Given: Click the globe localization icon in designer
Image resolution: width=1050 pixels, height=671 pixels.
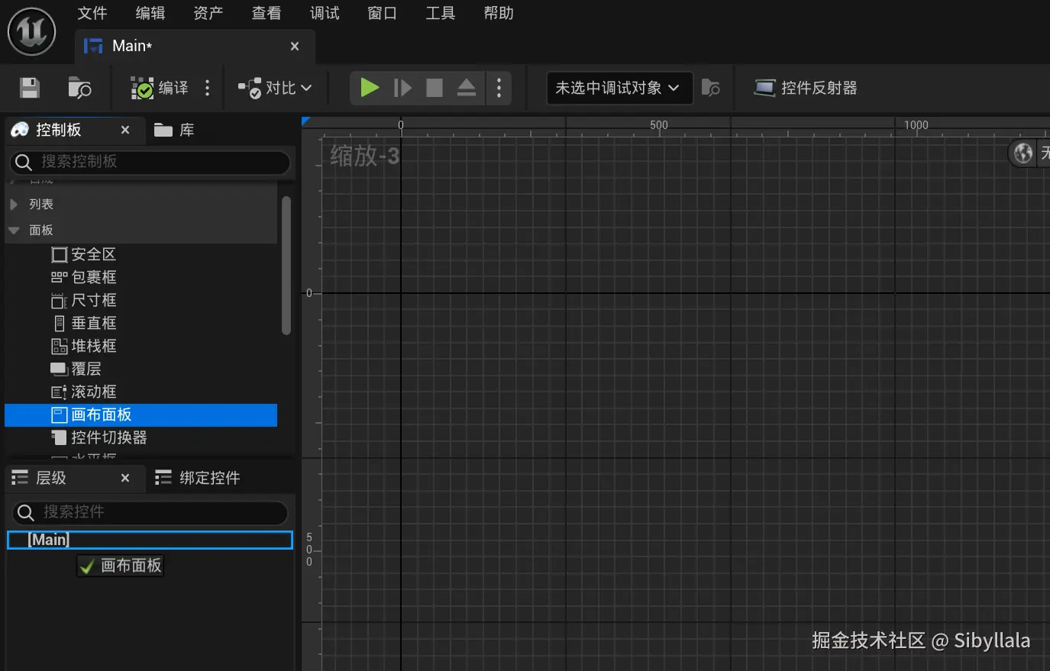Looking at the screenshot, I should [x=1023, y=153].
